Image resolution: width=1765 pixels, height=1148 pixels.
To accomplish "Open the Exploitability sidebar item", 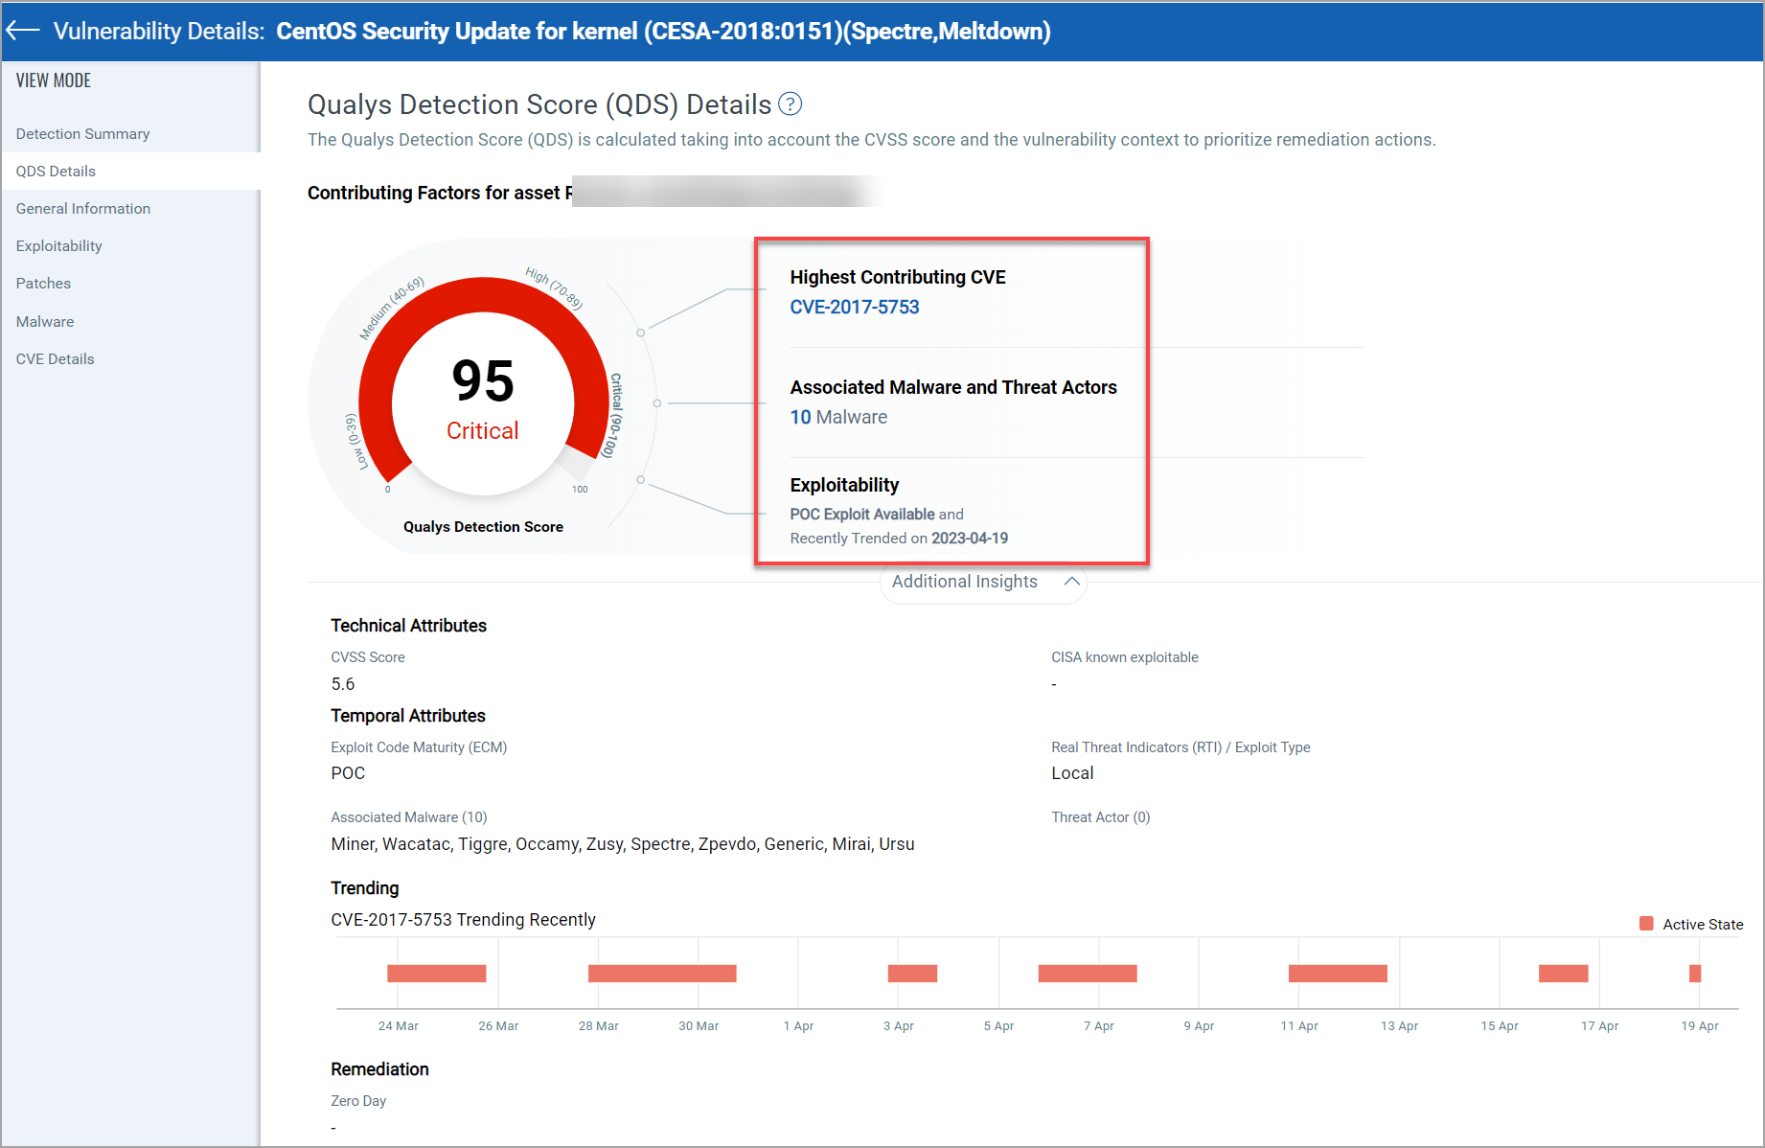I will pos(58,245).
